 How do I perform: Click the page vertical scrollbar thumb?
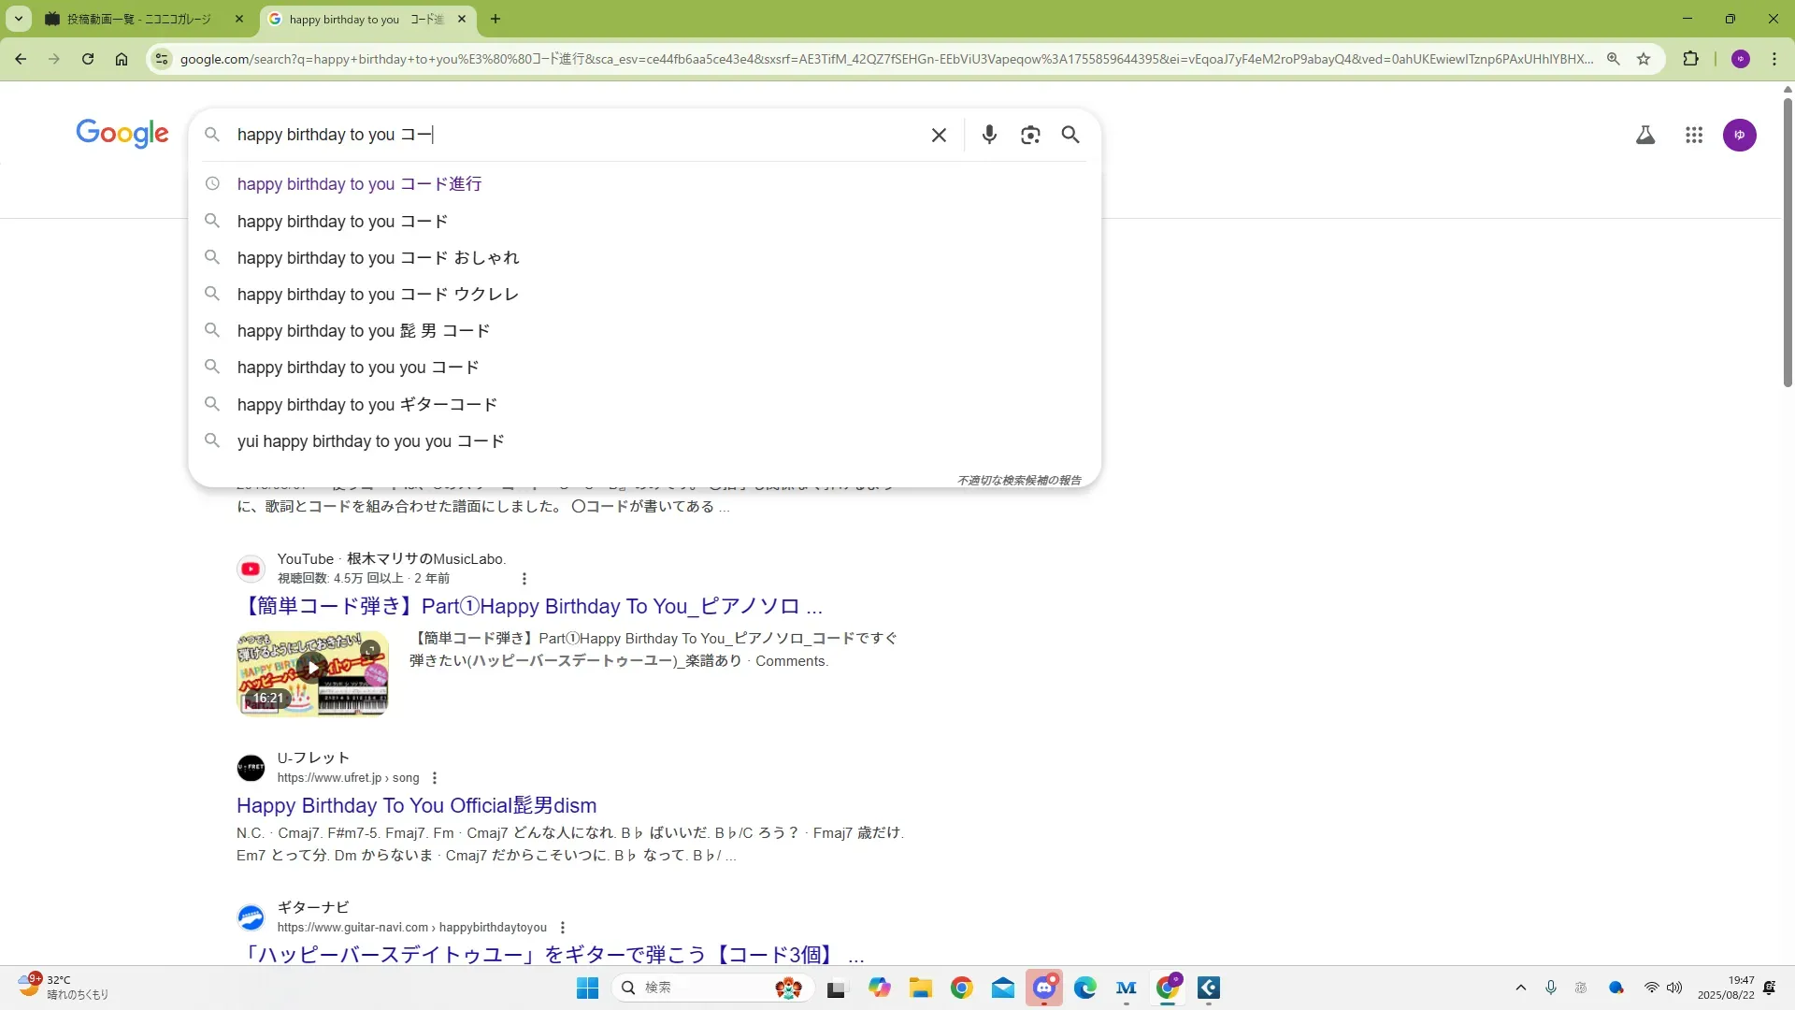coord(1788,243)
